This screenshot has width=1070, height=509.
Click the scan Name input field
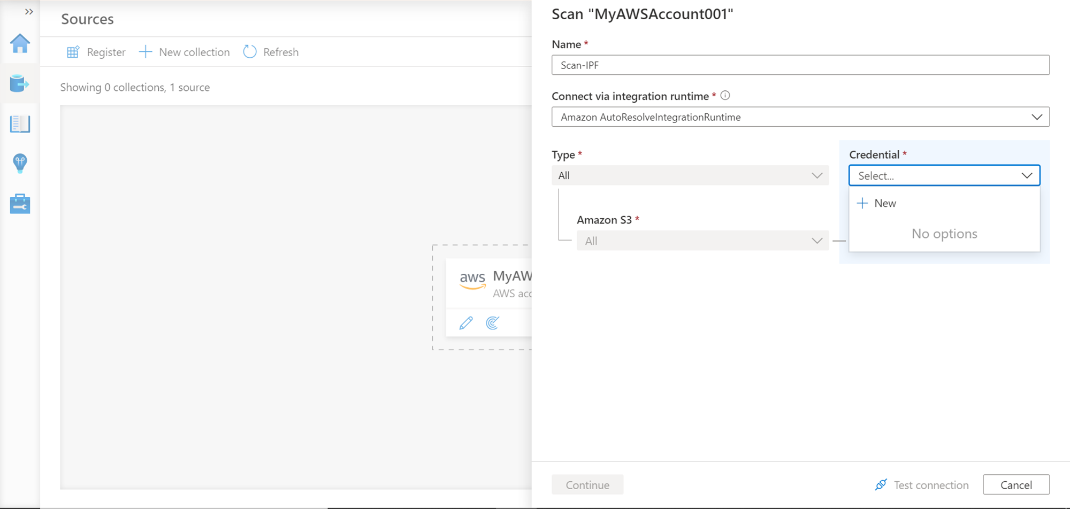(x=800, y=65)
